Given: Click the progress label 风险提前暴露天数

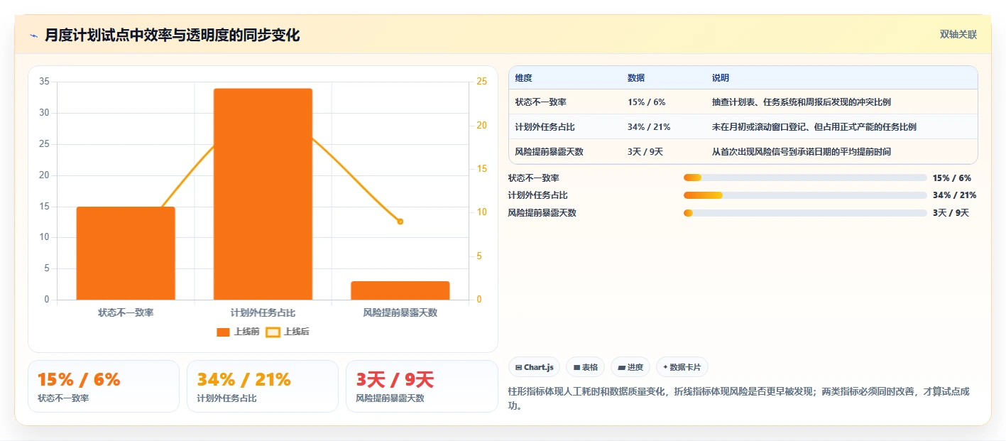Looking at the screenshot, I should click(542, 213).
